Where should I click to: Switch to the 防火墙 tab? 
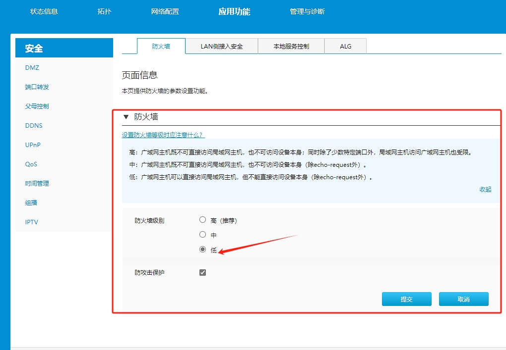coord(161,47)
